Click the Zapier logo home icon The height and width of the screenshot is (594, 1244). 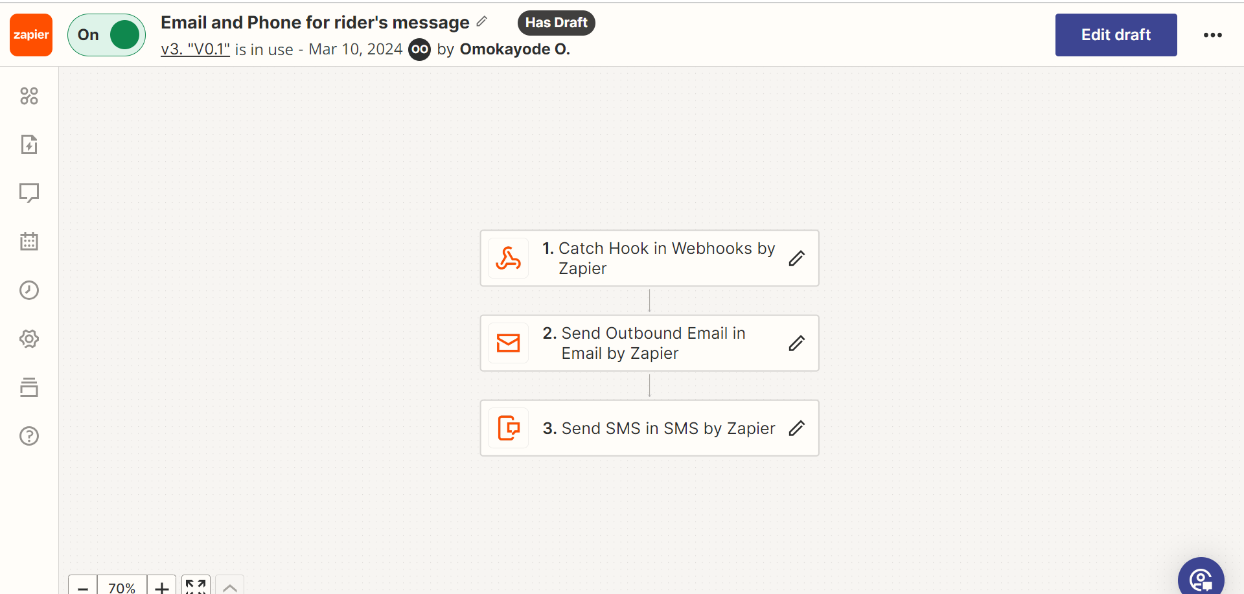point(31,35)
